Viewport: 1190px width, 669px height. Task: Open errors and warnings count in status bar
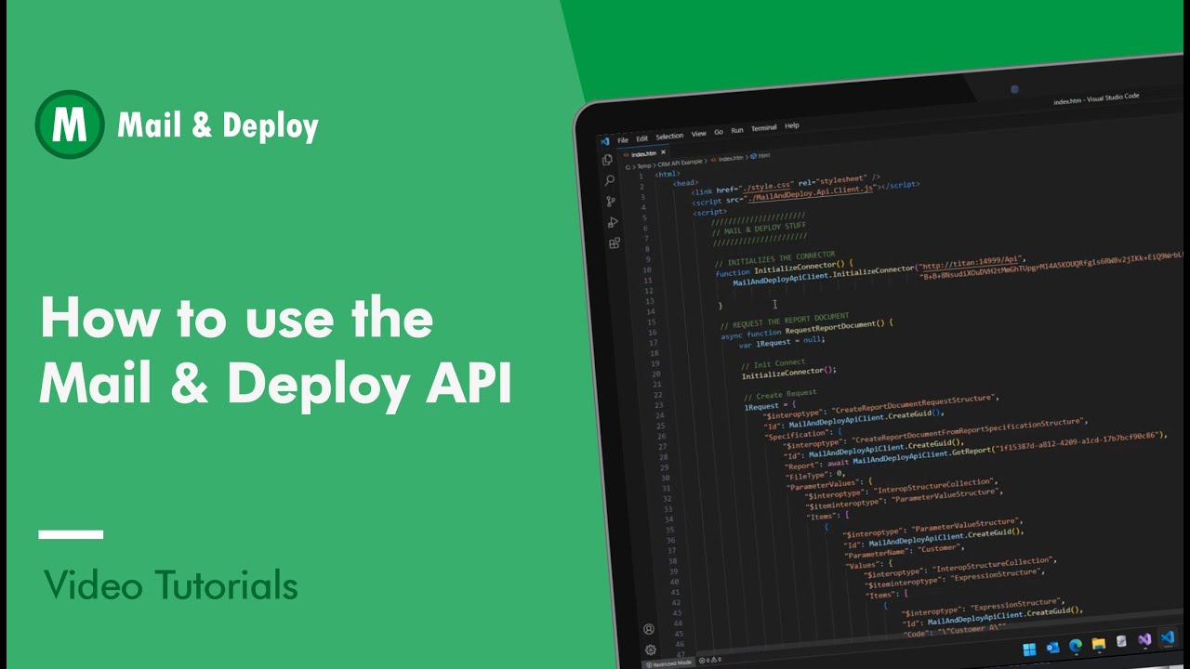point(710,659)
